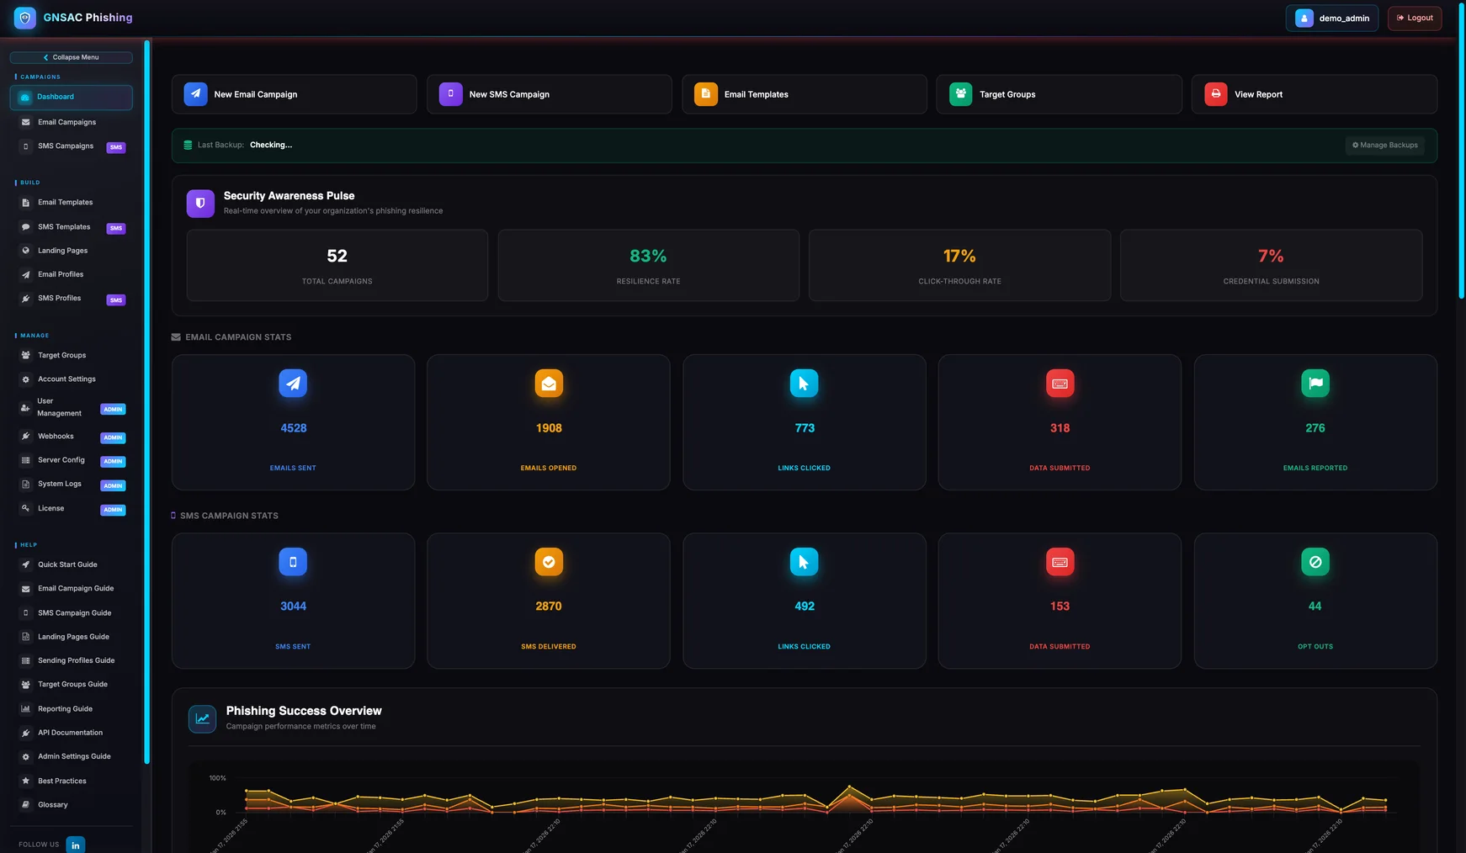Open Sending Profiles Guide
The width and height of the screenshot is (1466, 853).
(71, 660)
